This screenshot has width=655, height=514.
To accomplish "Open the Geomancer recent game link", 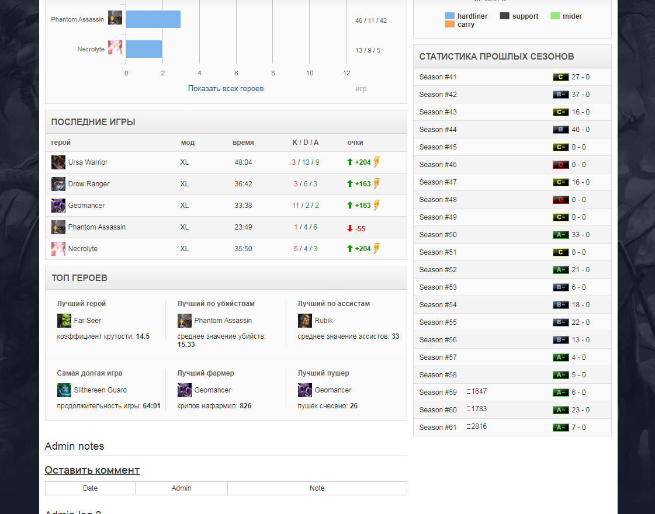I will click(86, 206).
